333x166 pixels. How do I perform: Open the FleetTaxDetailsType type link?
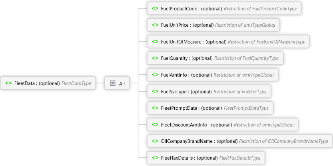(x=242, y=158)
